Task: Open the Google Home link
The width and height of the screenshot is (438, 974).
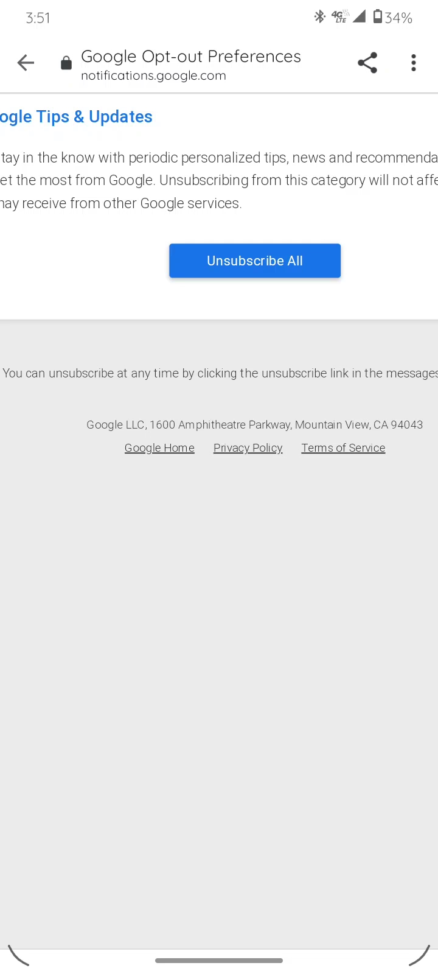Action: click(x=159, y=448)
